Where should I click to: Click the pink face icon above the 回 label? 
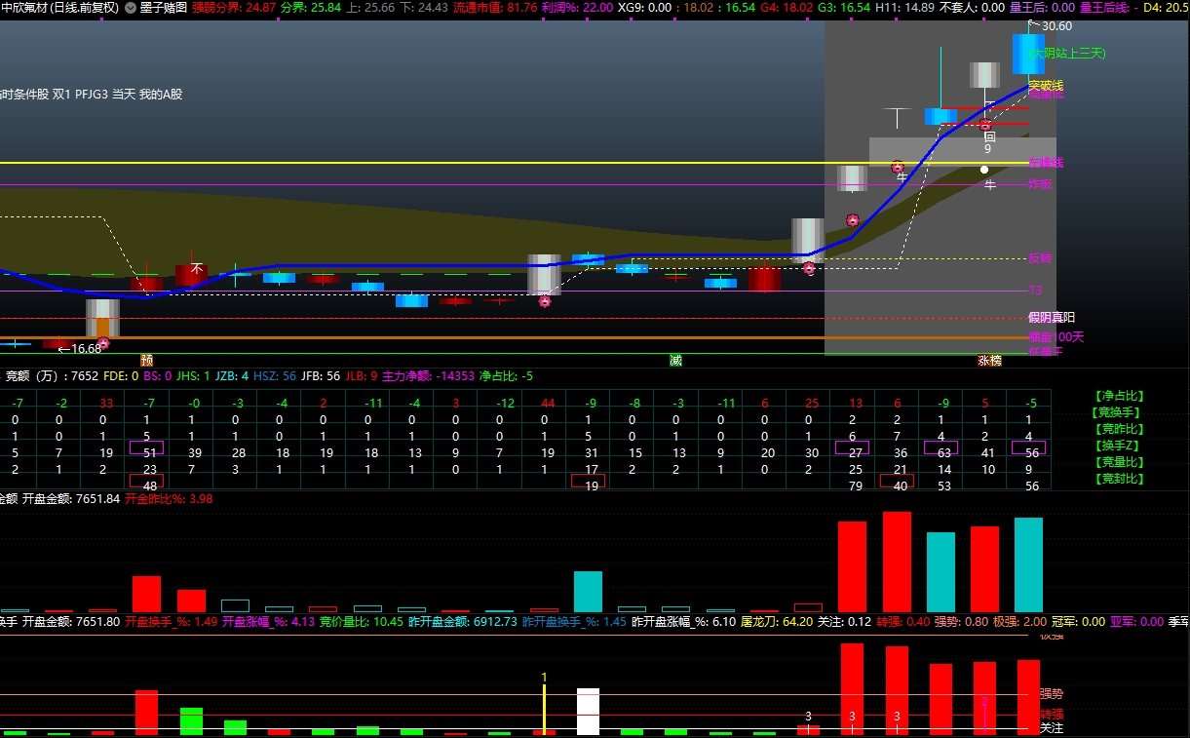(x=985, y=125)
